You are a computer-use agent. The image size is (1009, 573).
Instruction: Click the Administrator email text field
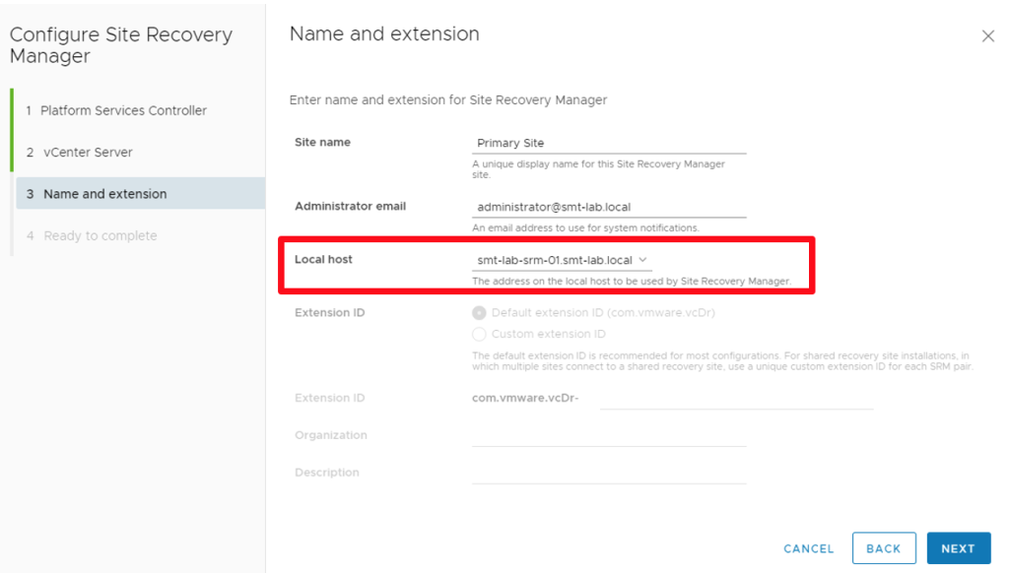pos(608,208)
